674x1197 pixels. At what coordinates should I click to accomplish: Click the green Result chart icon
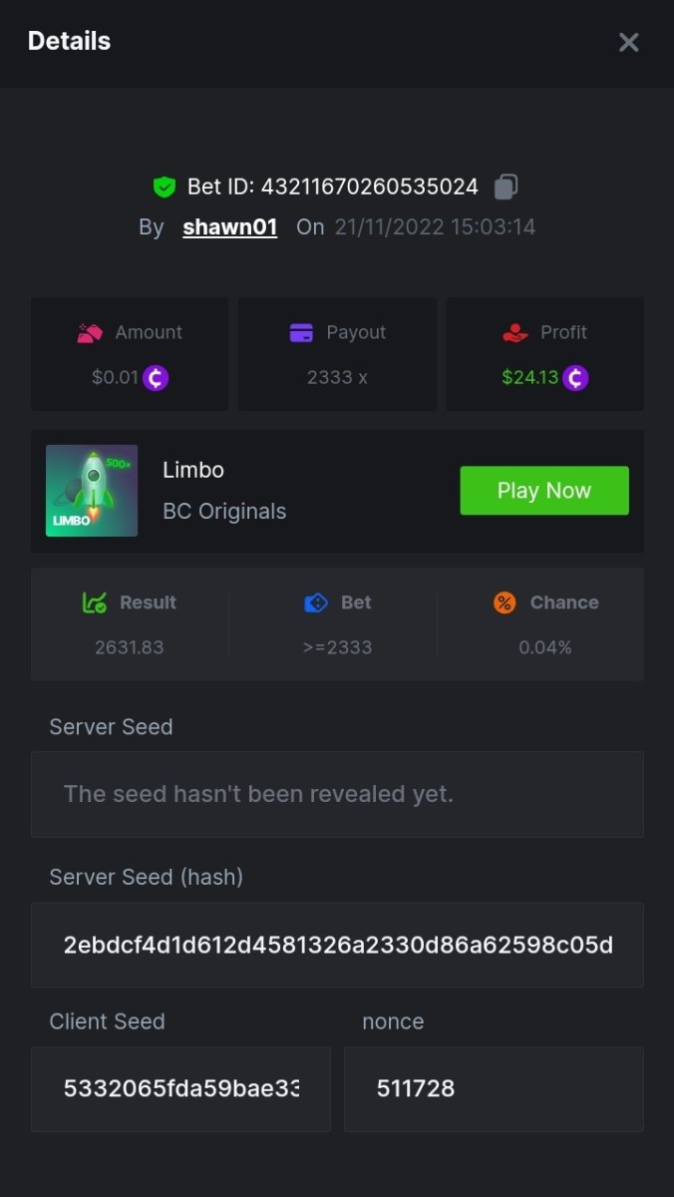click(x=94, y=602)
